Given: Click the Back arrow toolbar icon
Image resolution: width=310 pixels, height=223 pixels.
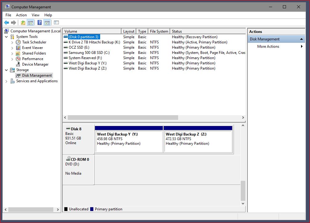Looking at the screenshot, I should [x=6, y=22].
